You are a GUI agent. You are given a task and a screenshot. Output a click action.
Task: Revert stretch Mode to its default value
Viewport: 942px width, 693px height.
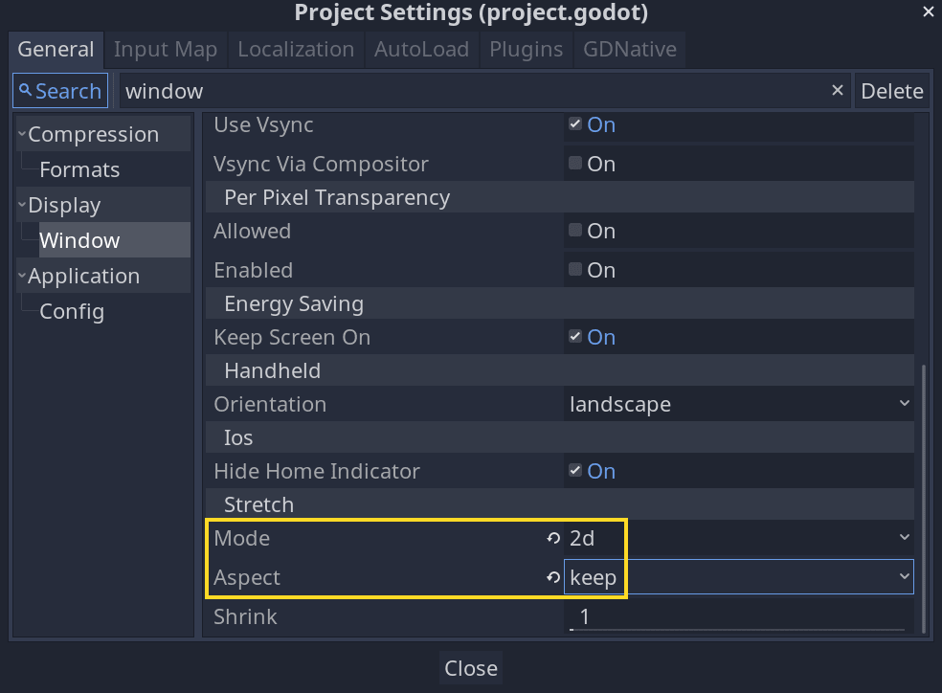[552, 538]
